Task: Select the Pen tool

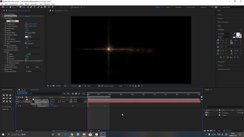Action: (31, 7)
